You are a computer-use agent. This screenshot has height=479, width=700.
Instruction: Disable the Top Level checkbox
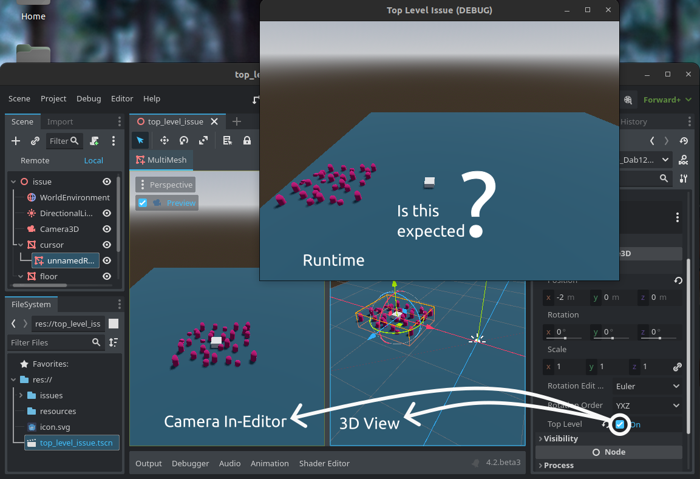pyautogui.click(x=619, y=424)
